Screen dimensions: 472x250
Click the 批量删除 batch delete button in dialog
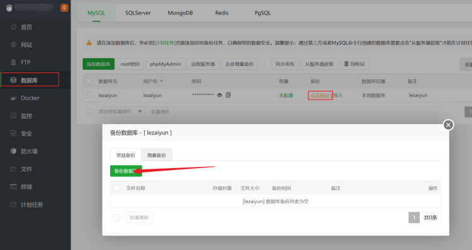tap(139, 217)
